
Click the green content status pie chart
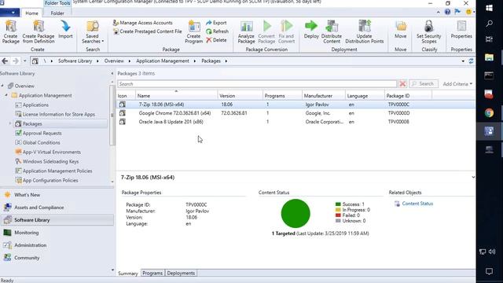(x=296, y=213)
